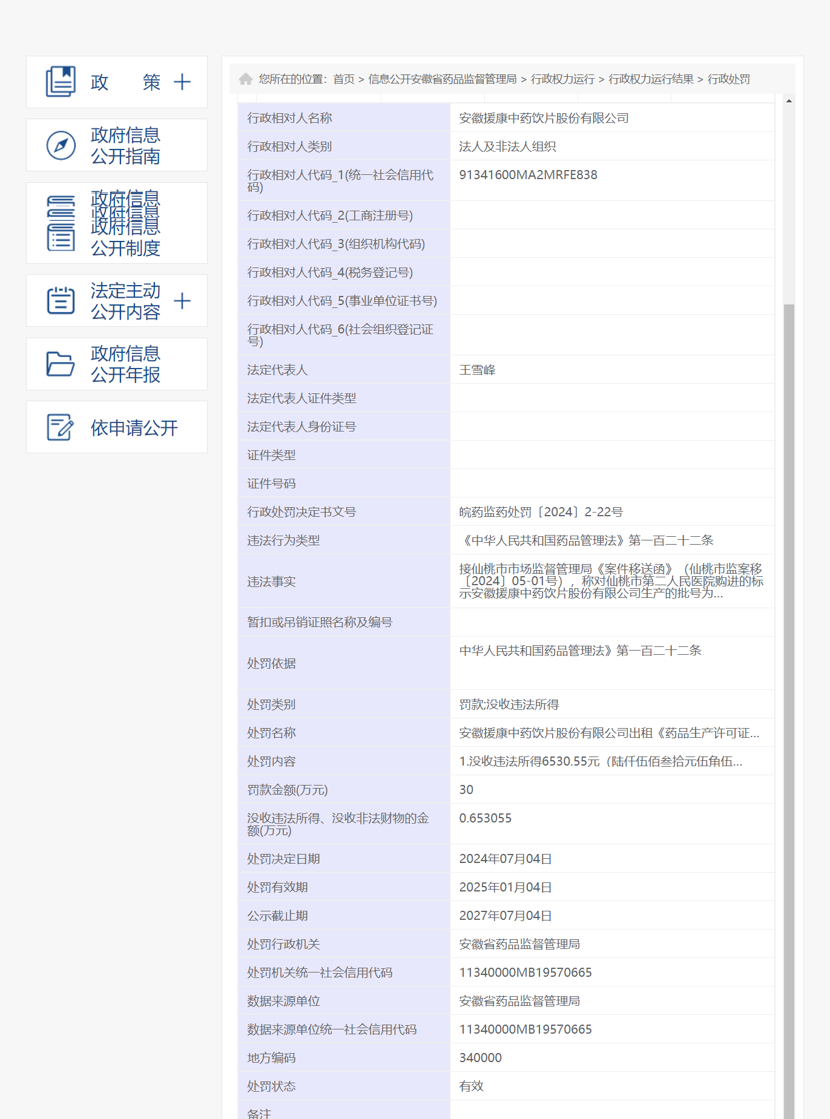The image size is (830, 1119).
Task: Click the compass icon for 政府信息公开指南
Action: click(x=61, y=145)
